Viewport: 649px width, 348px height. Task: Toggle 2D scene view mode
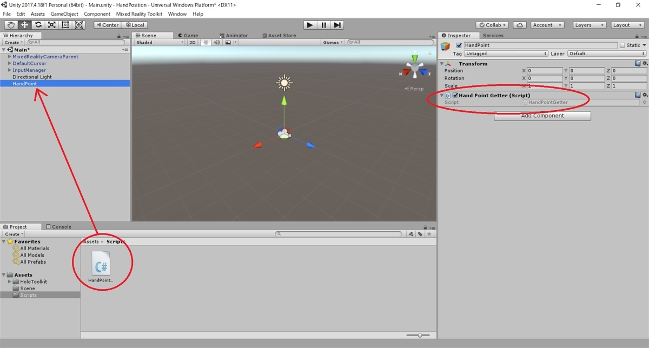193,42
